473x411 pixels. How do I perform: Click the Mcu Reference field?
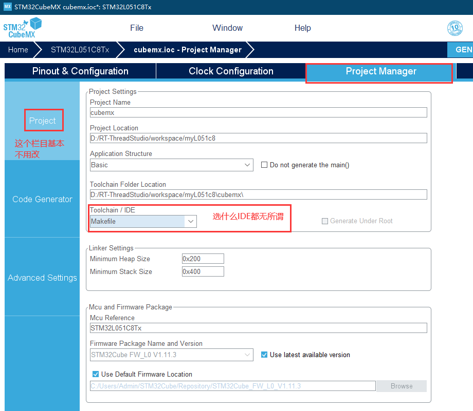point(259,328)
